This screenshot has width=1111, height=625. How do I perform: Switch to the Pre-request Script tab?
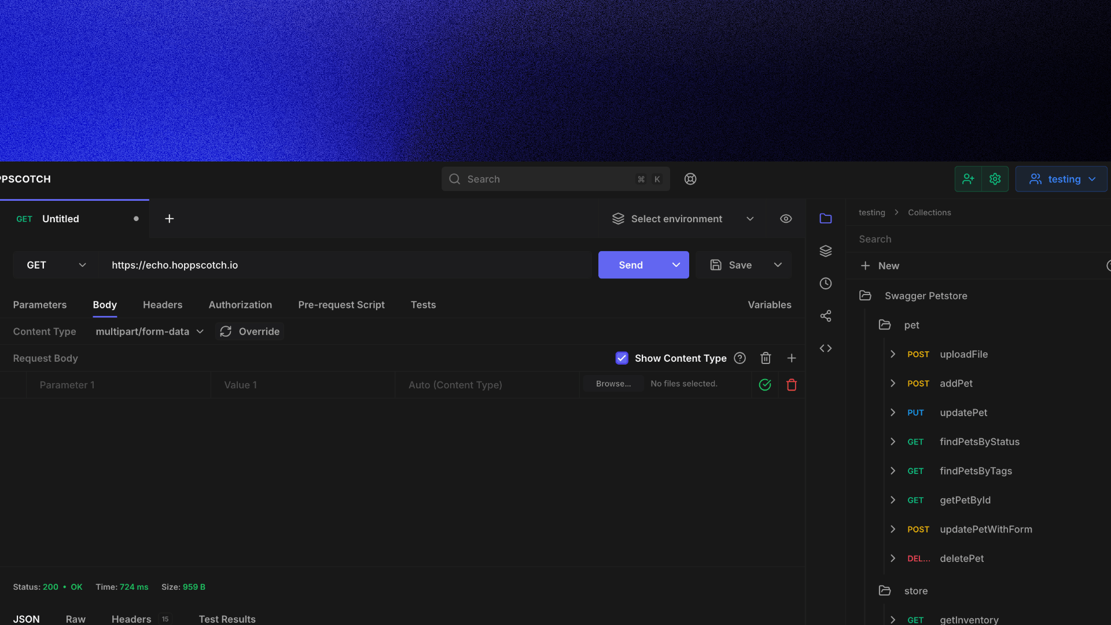(341, 304)
